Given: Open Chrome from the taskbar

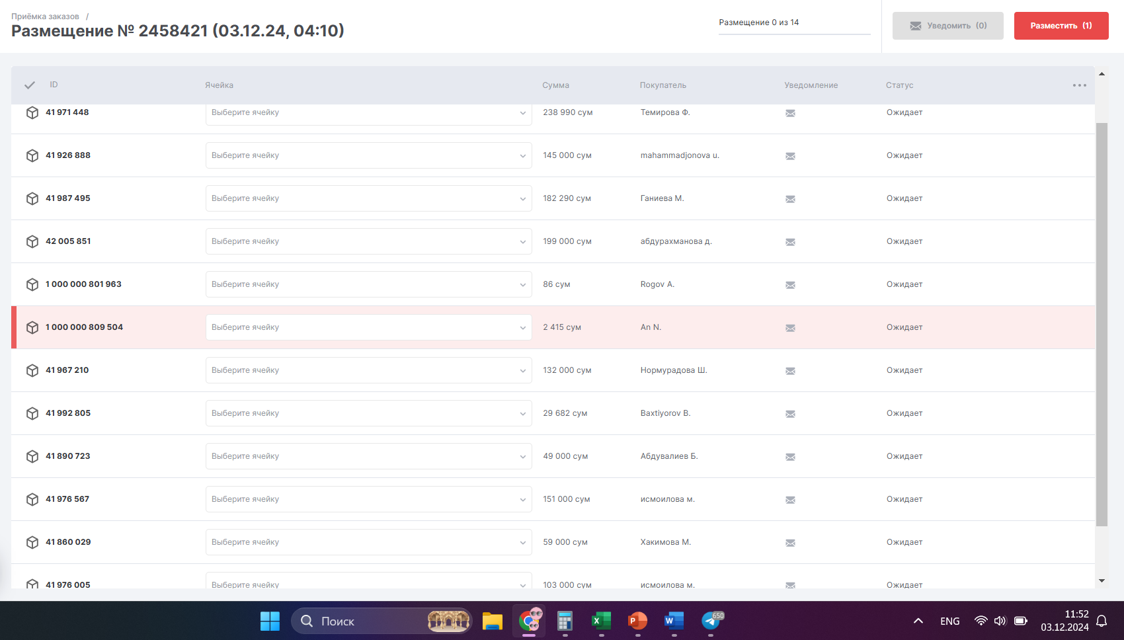Looking at the screenshot, I should coord(529,621).
